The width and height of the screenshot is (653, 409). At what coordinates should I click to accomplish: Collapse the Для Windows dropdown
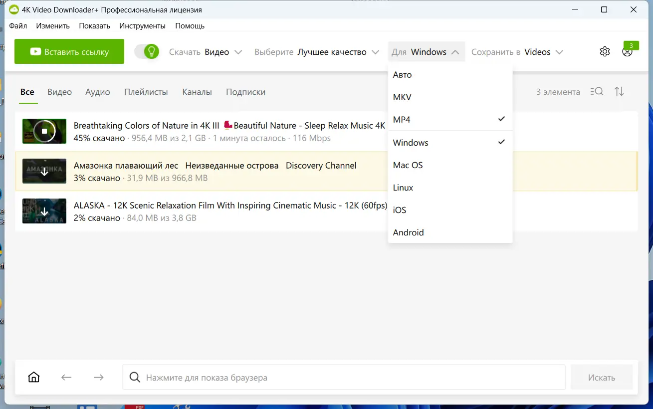coord(426,52)
